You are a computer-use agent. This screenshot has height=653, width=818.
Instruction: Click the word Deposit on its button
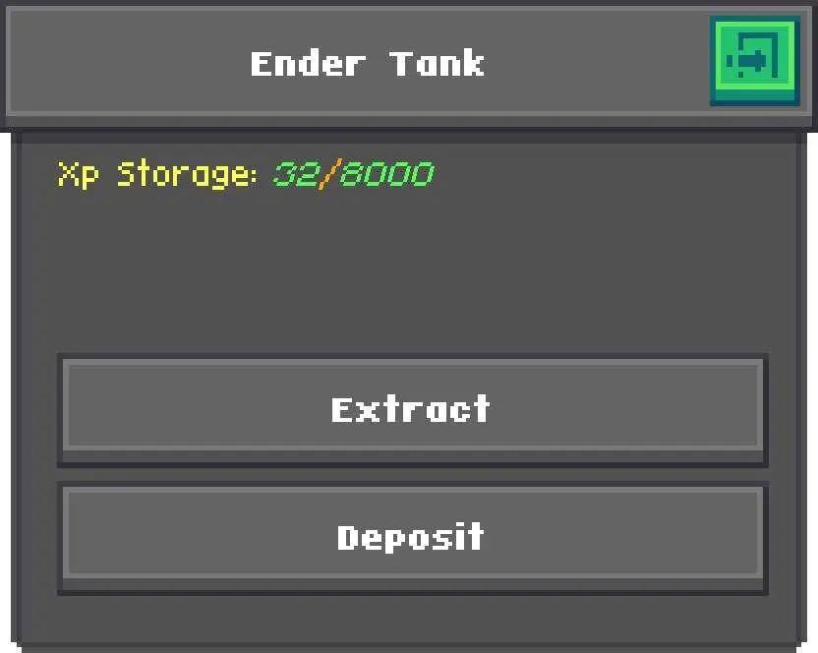411,538
